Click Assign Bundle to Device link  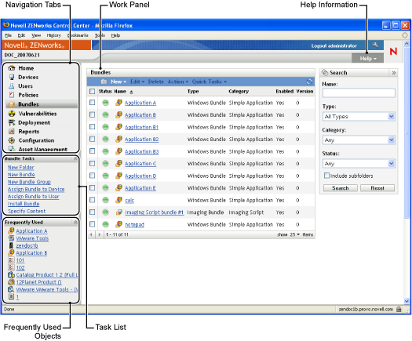(x=36, y=189)
